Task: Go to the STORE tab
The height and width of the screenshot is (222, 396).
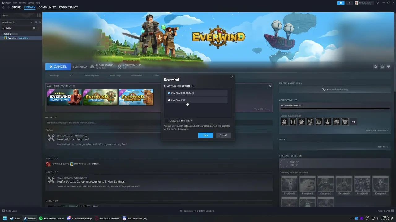Action: coord(16,7)
